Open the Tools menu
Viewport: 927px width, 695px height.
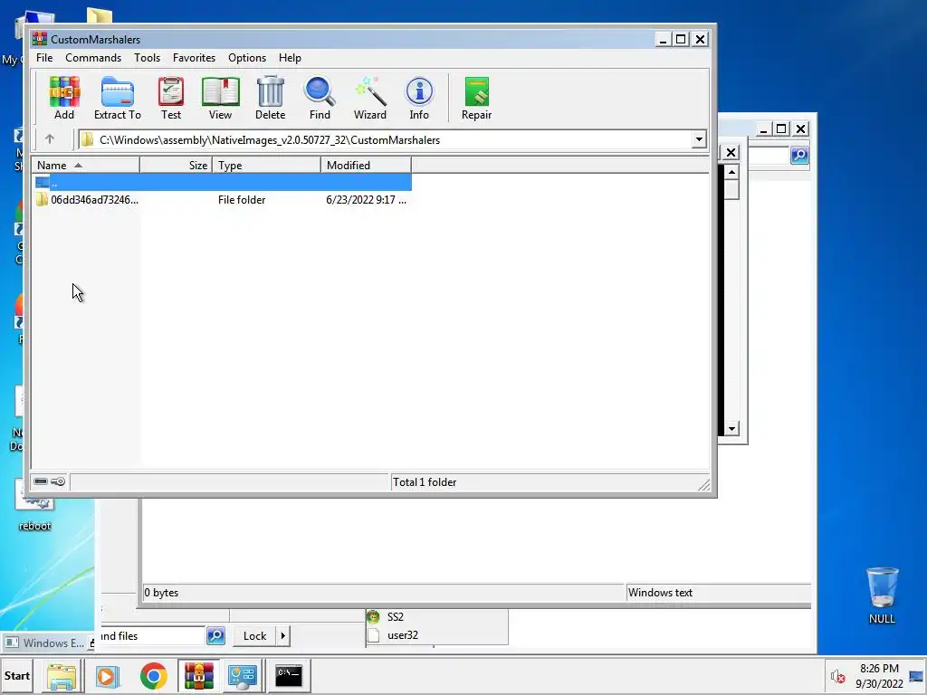pos(148,58)
